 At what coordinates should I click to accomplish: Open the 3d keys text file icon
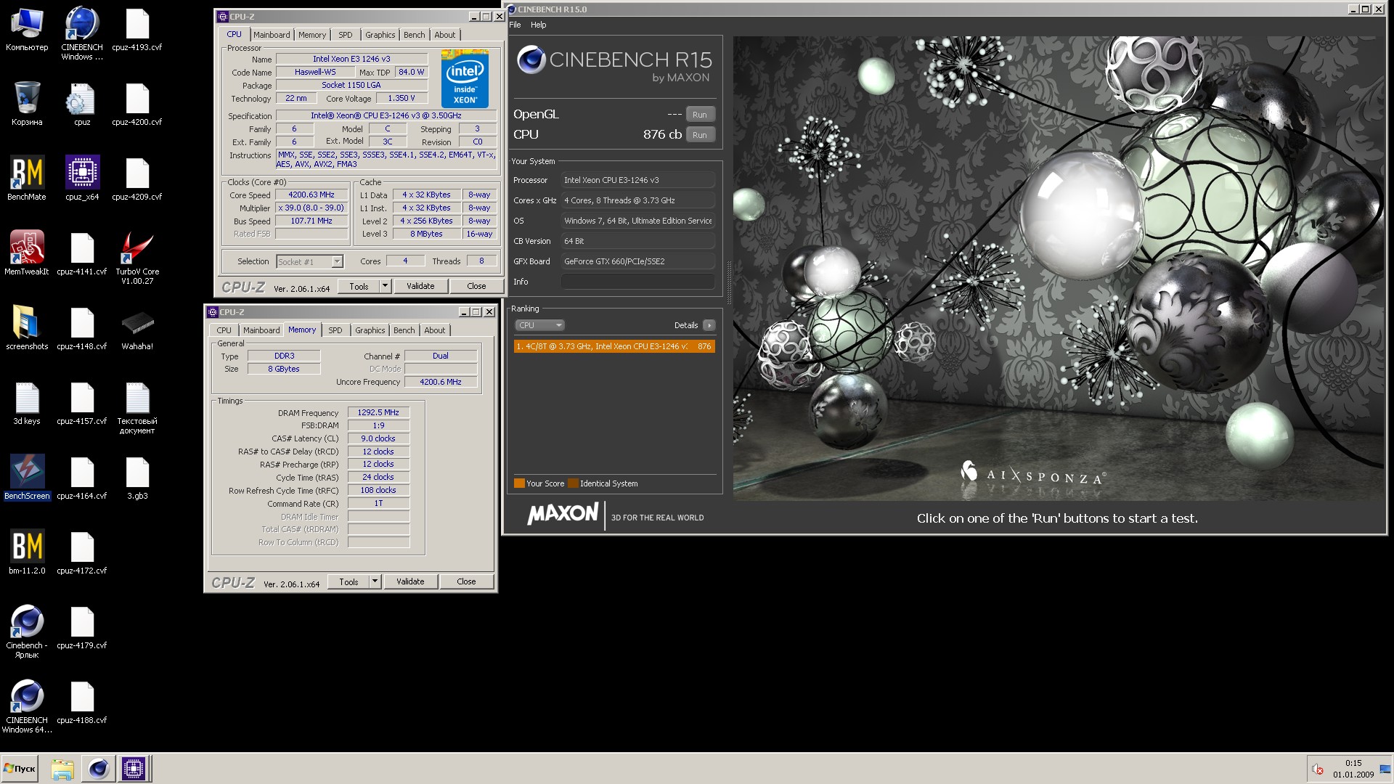point(27,403)
